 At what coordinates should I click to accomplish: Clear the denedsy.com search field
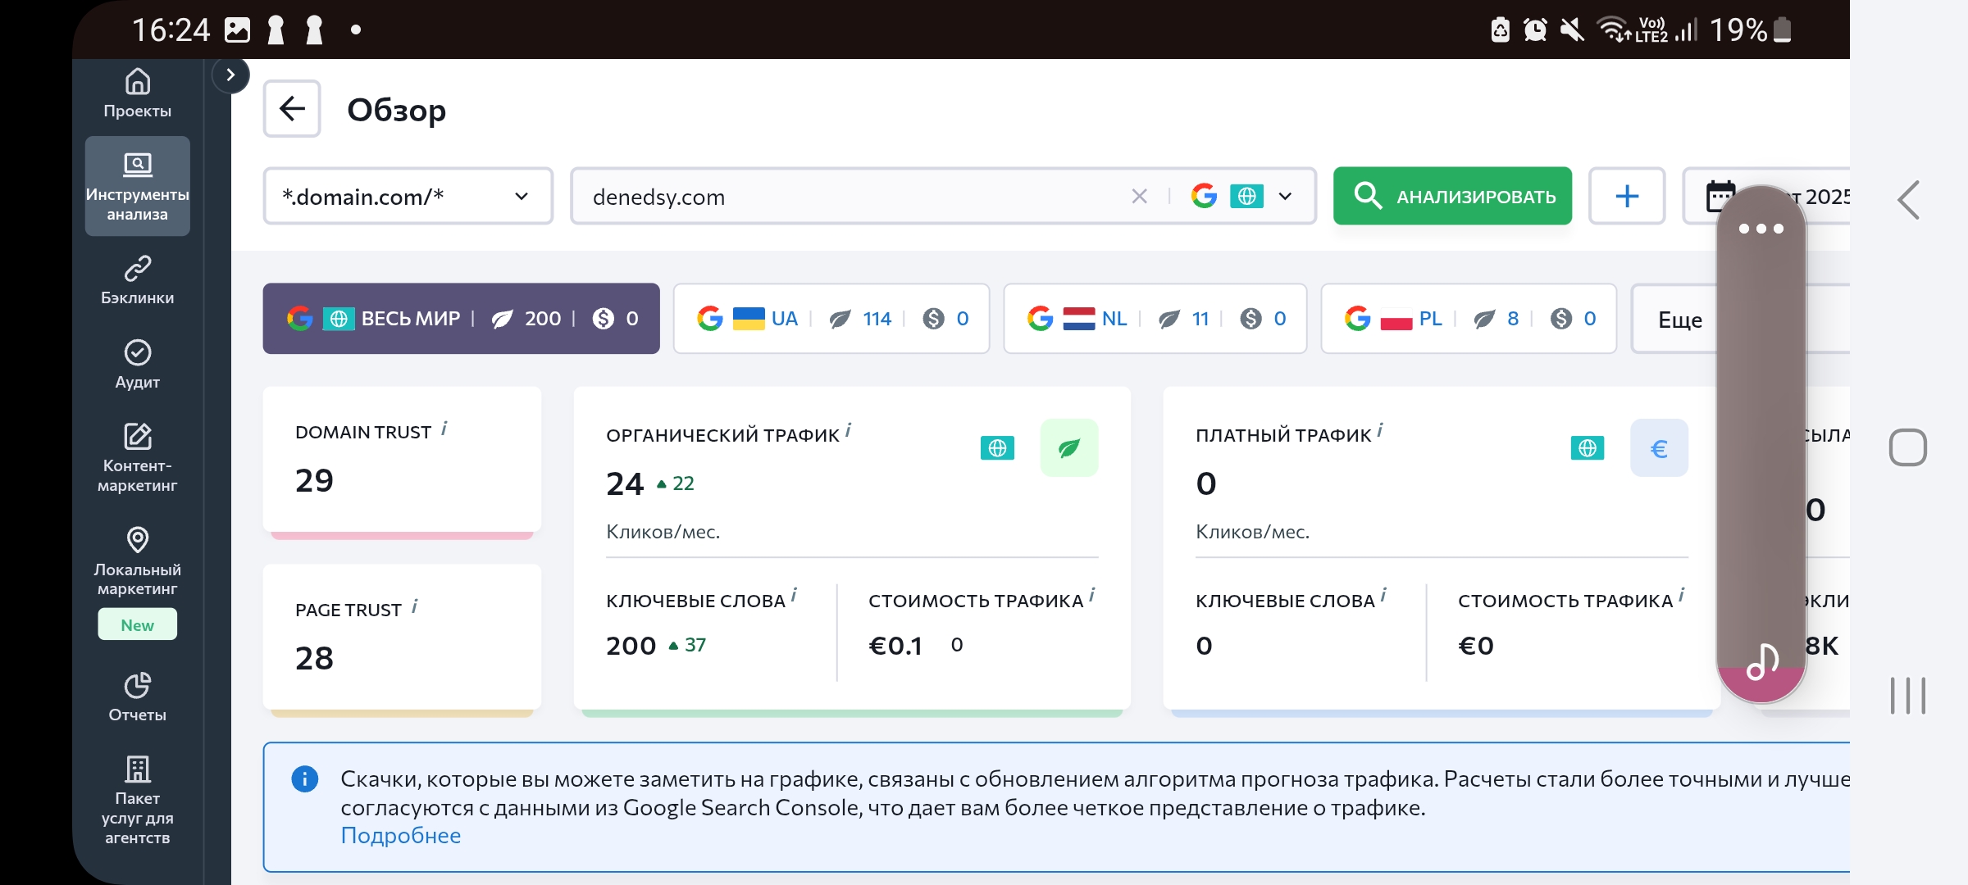click(x=1139, y=197)
